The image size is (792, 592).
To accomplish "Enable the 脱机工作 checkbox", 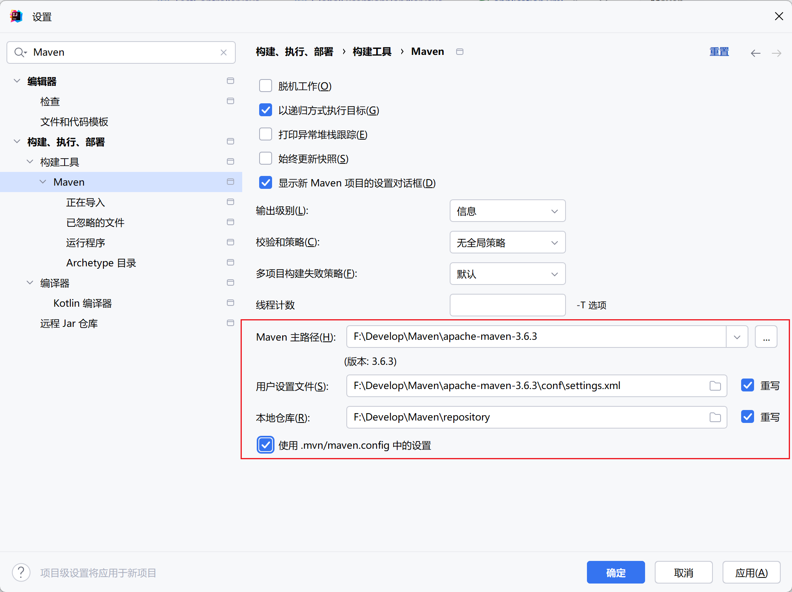I will pyautogui.click(x=266, y=86).
